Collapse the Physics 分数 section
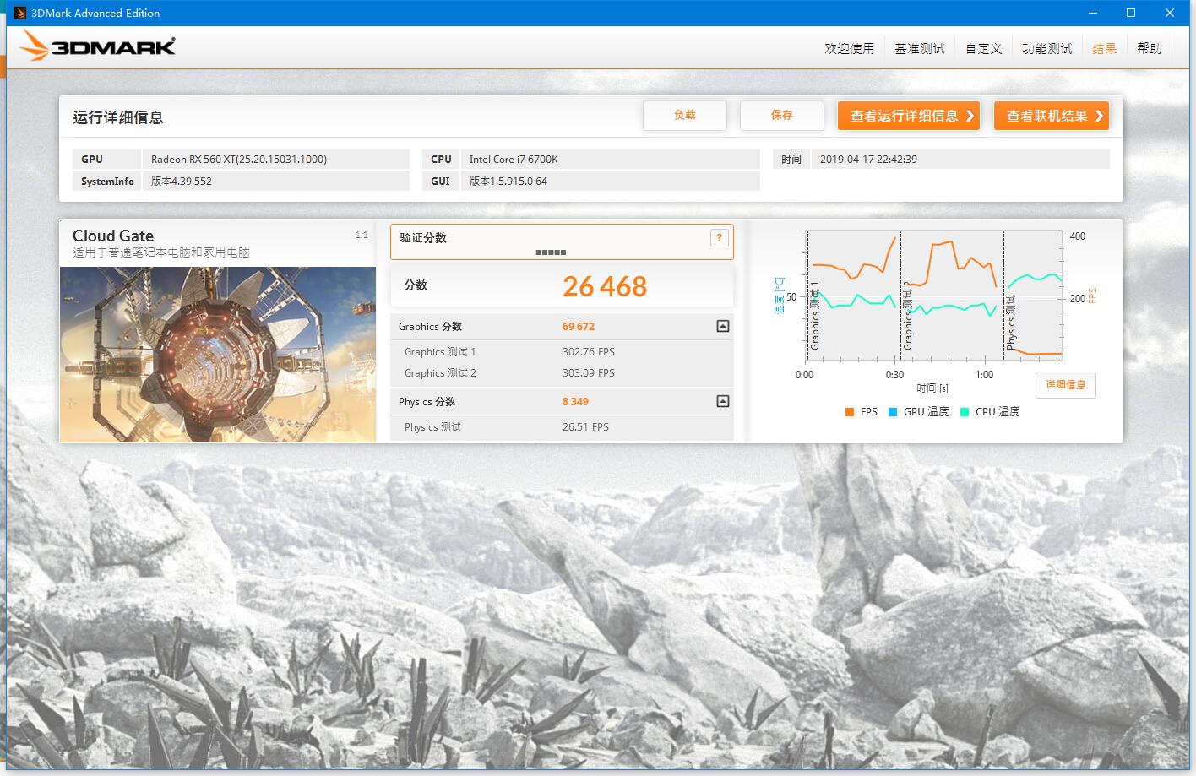Viewport: 1196px width, 776px height. pyautogui.click(x=722, y=401)
